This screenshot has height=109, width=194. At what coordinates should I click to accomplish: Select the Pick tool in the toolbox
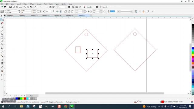pos(2,16)
